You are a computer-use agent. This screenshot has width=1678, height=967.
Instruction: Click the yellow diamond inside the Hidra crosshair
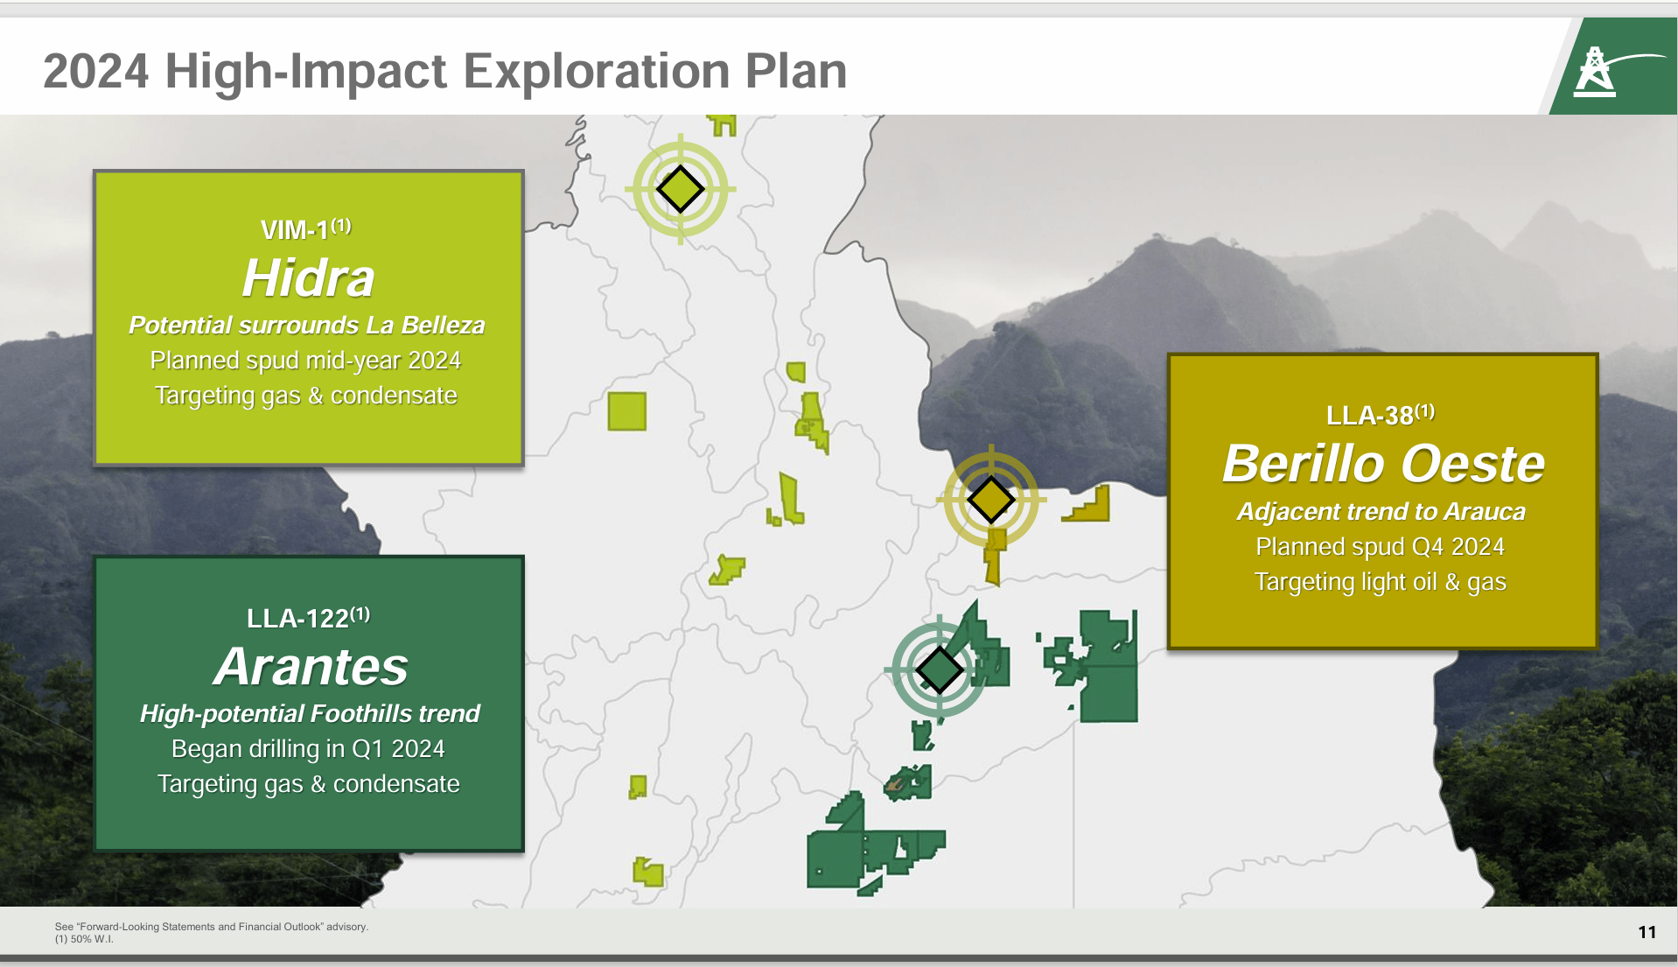tap(681, 187)
